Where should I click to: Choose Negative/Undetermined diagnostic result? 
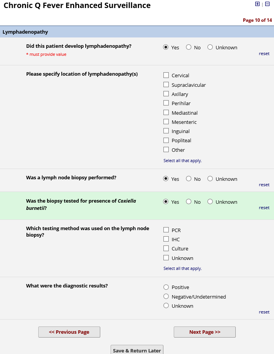coord(166,296)
